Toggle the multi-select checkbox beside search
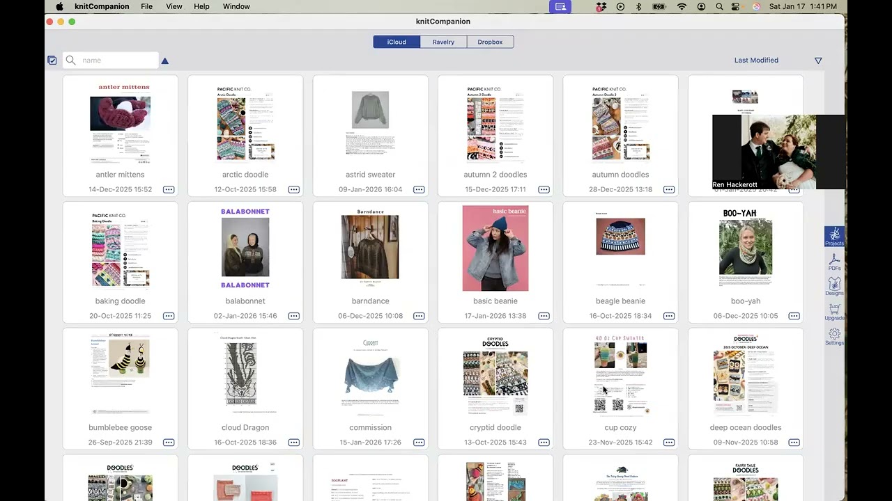The height and width of the screenshot is (501, 892). coord(52,61)
